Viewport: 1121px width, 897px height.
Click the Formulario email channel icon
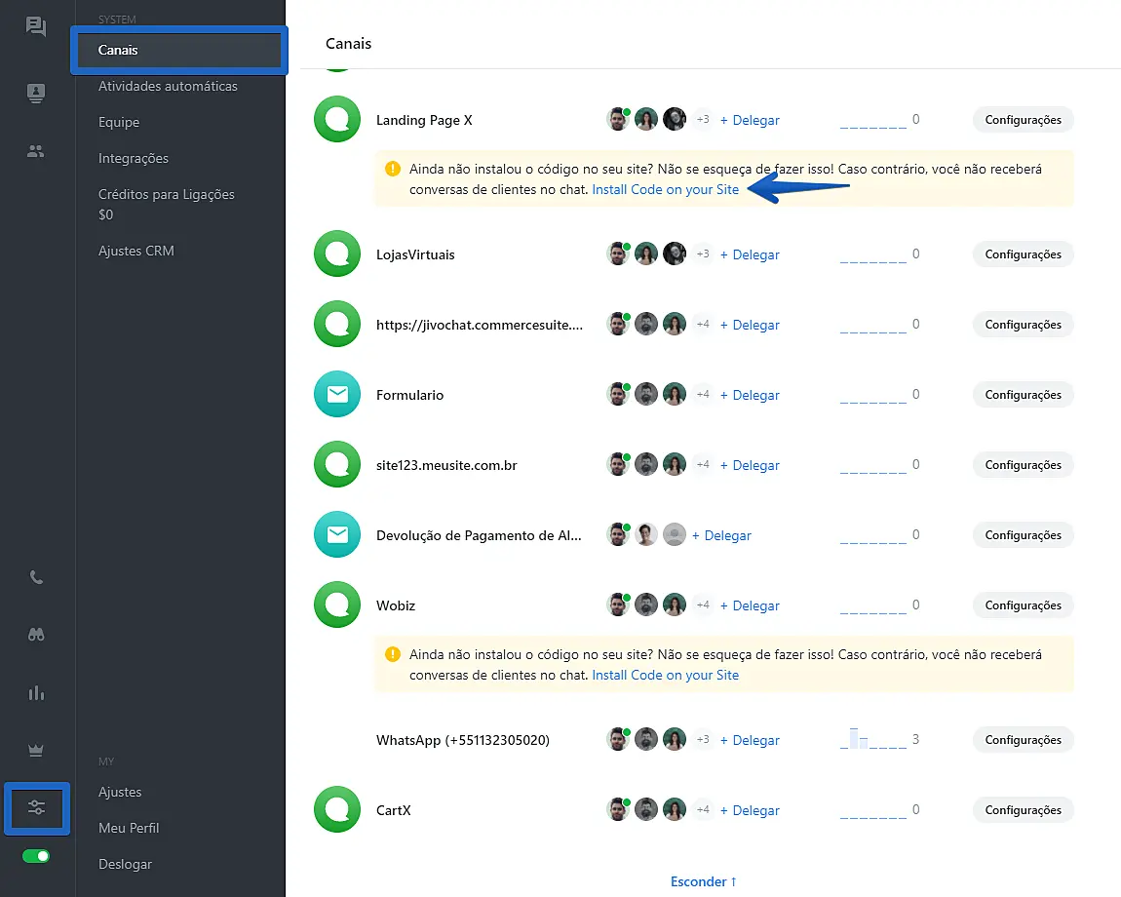337,395
